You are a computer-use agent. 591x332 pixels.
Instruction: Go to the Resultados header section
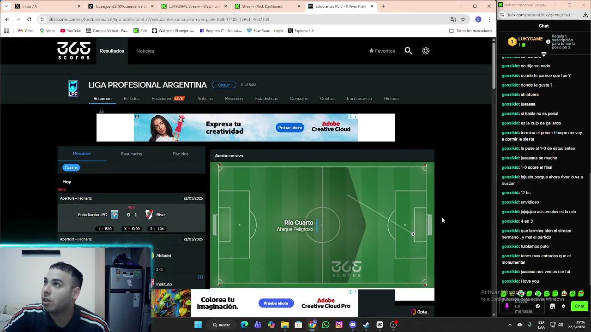click(x=112, y=51)
